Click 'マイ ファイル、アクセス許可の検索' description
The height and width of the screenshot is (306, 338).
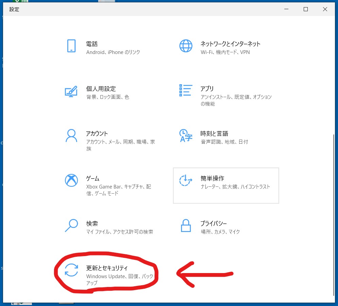click(120, 232)
